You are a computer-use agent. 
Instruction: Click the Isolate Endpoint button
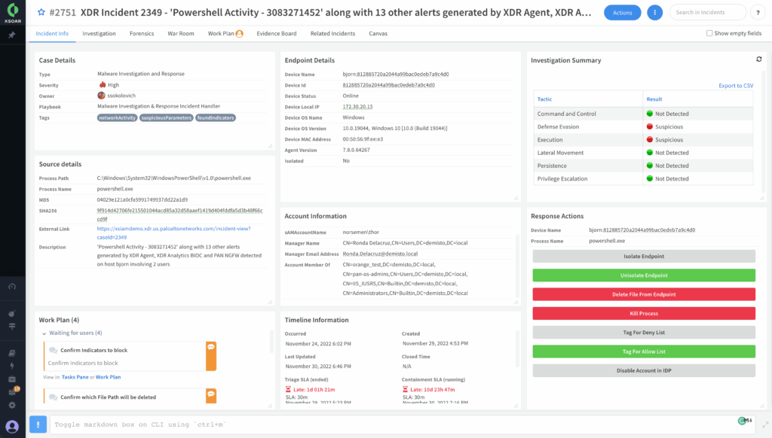tap(643, 257)
